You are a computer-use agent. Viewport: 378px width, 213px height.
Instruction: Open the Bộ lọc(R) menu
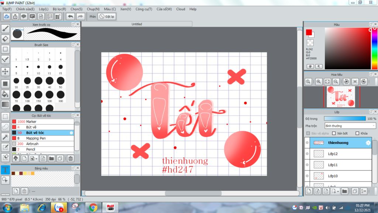click(59, 9)
